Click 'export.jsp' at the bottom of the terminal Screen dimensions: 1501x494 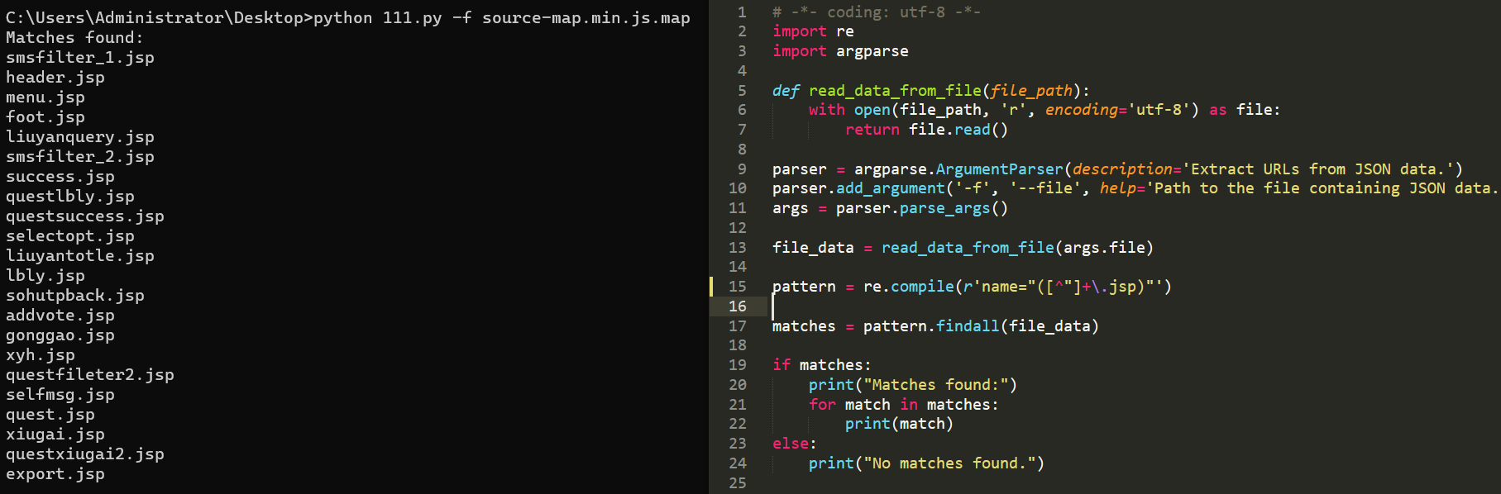(55, 474)
